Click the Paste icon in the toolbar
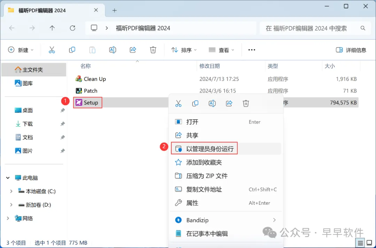376x248 pixels. [x=92, y=50]
